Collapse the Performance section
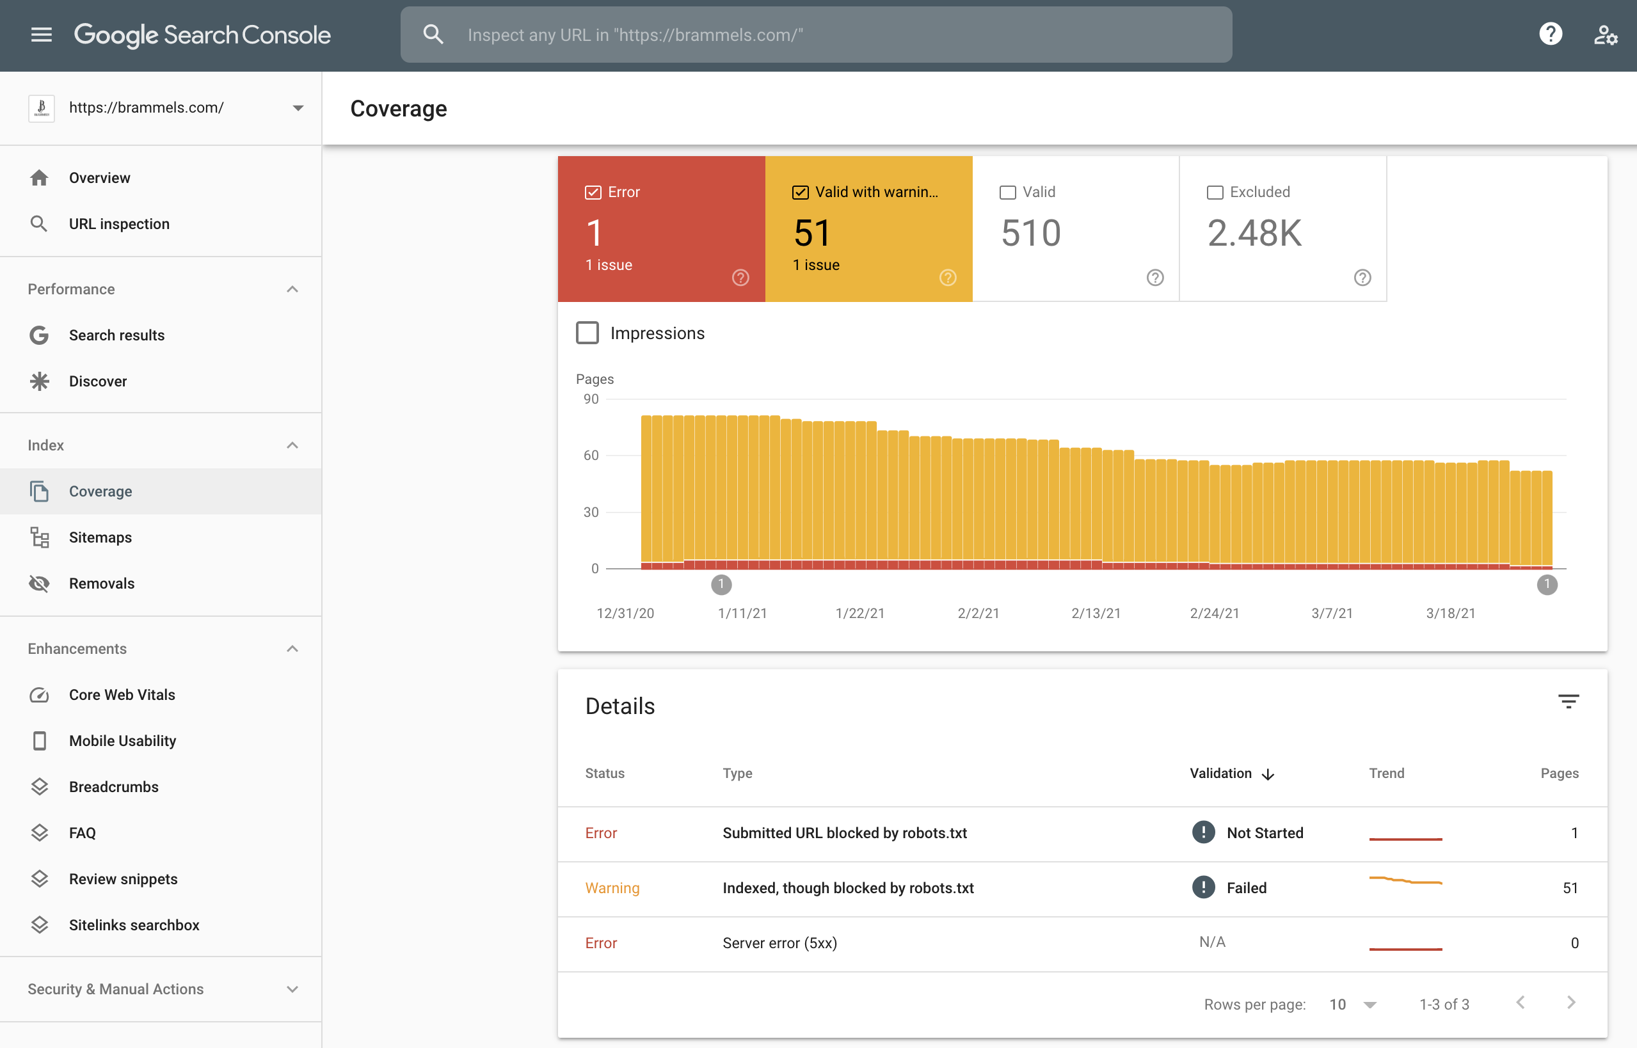1637x1048 pixels. click(292, 289)
